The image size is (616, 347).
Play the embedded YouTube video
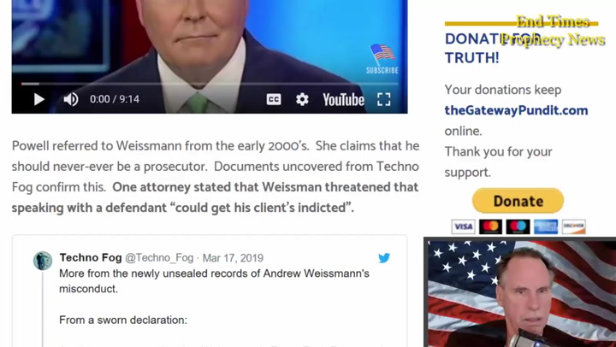(x=38, y=99)
